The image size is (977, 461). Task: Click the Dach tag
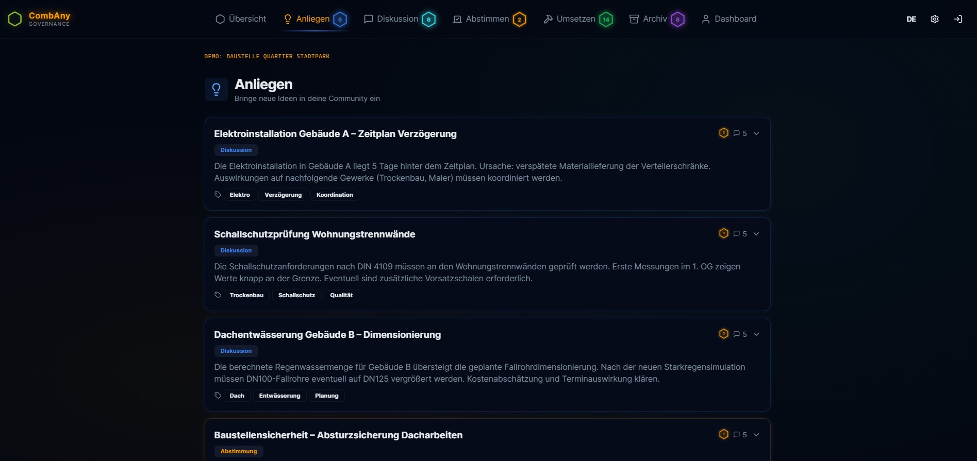click(x=237, y=396)
